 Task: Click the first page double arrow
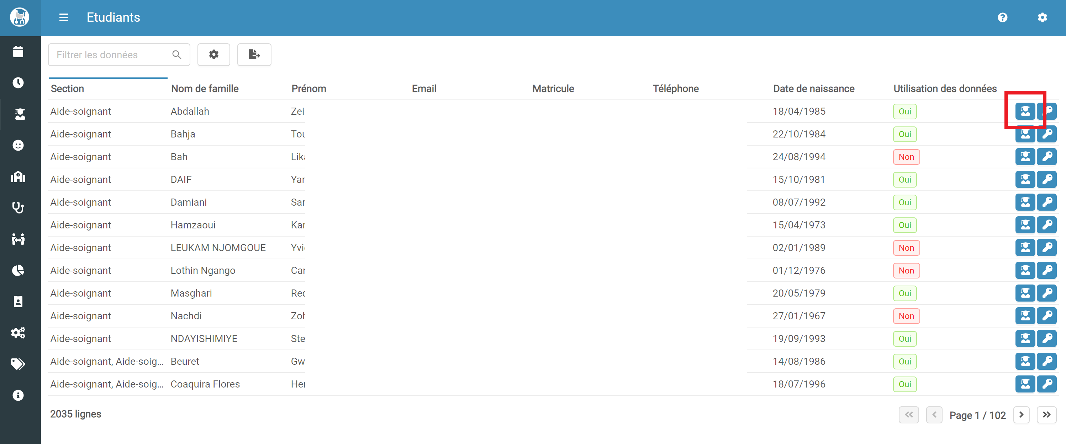909,415
